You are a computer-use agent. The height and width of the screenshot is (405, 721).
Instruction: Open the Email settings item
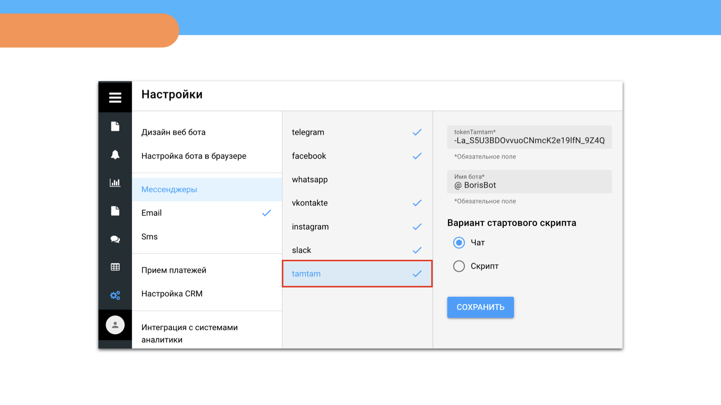(207, 213)
